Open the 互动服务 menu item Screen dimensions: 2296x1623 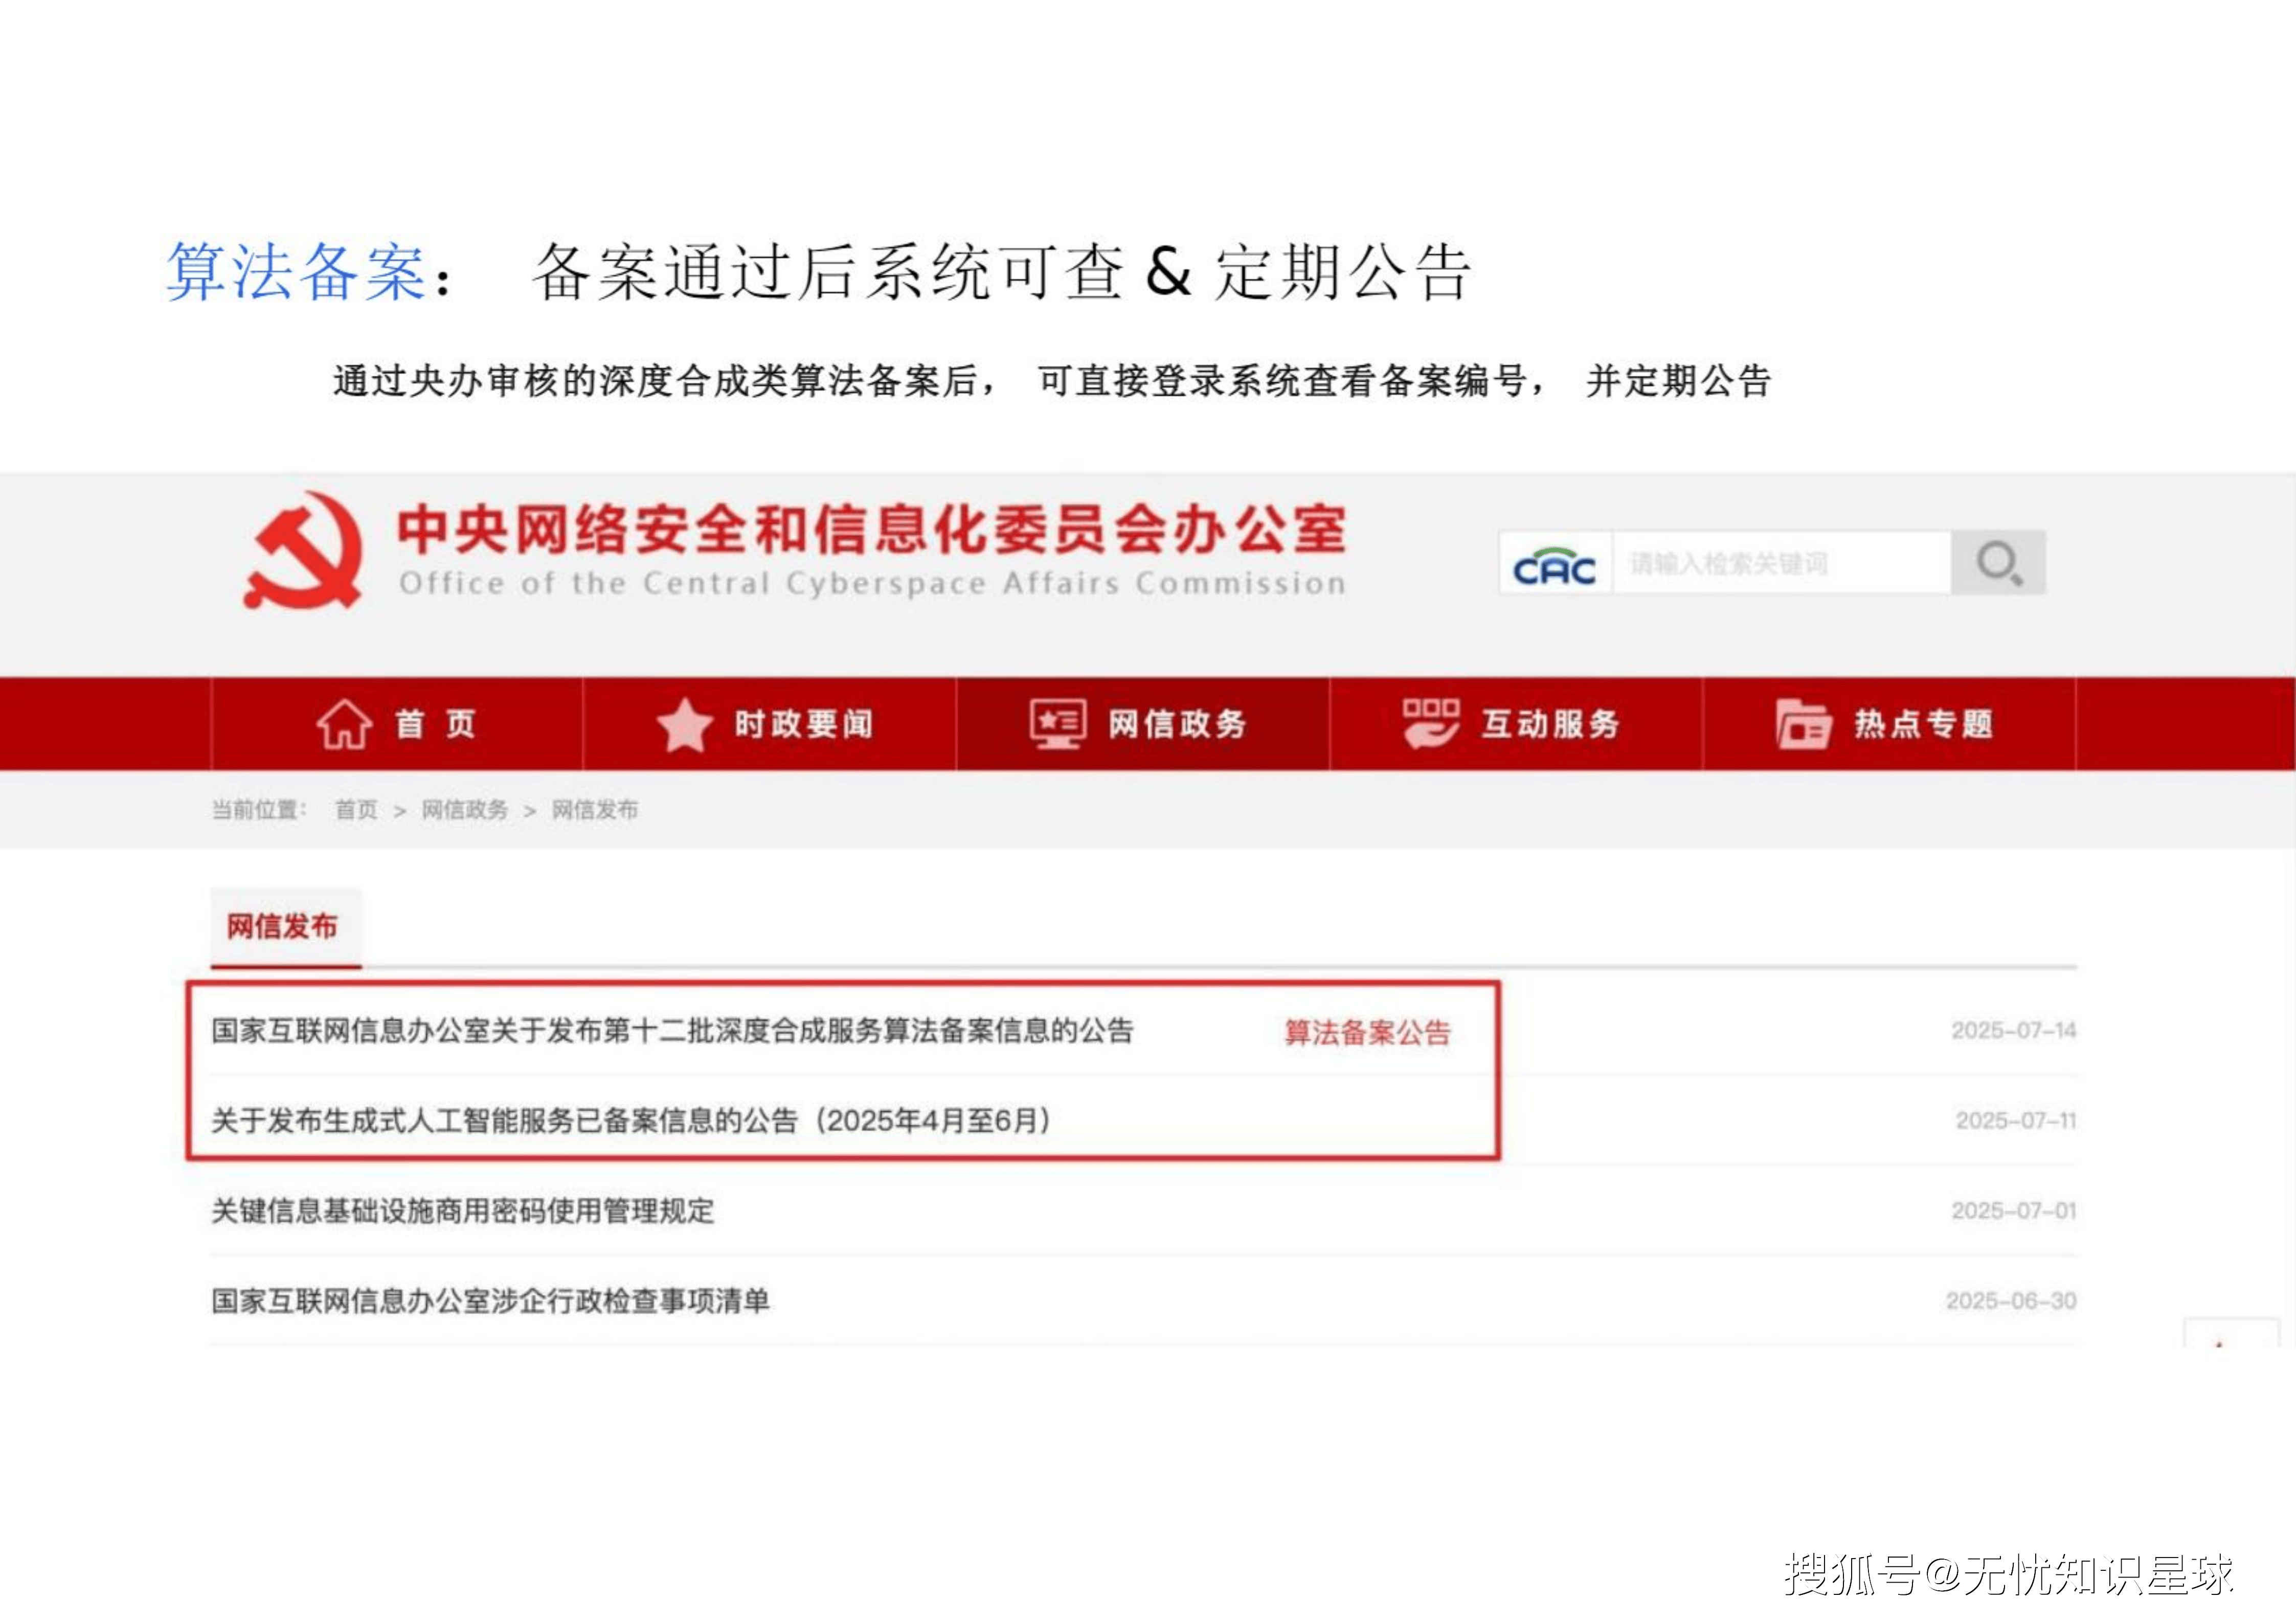tap(1549, 723)
